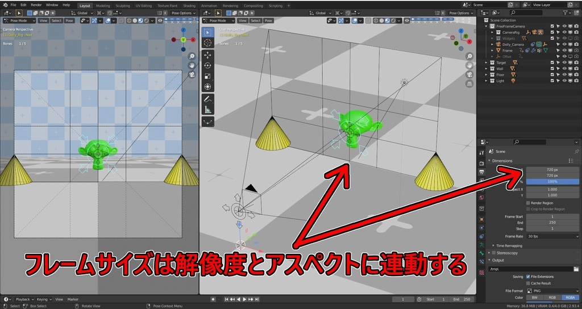Viewport: 582px width, 309px height.
Task: Hide the Wall collection with eye icon
Action: [564, 69]
